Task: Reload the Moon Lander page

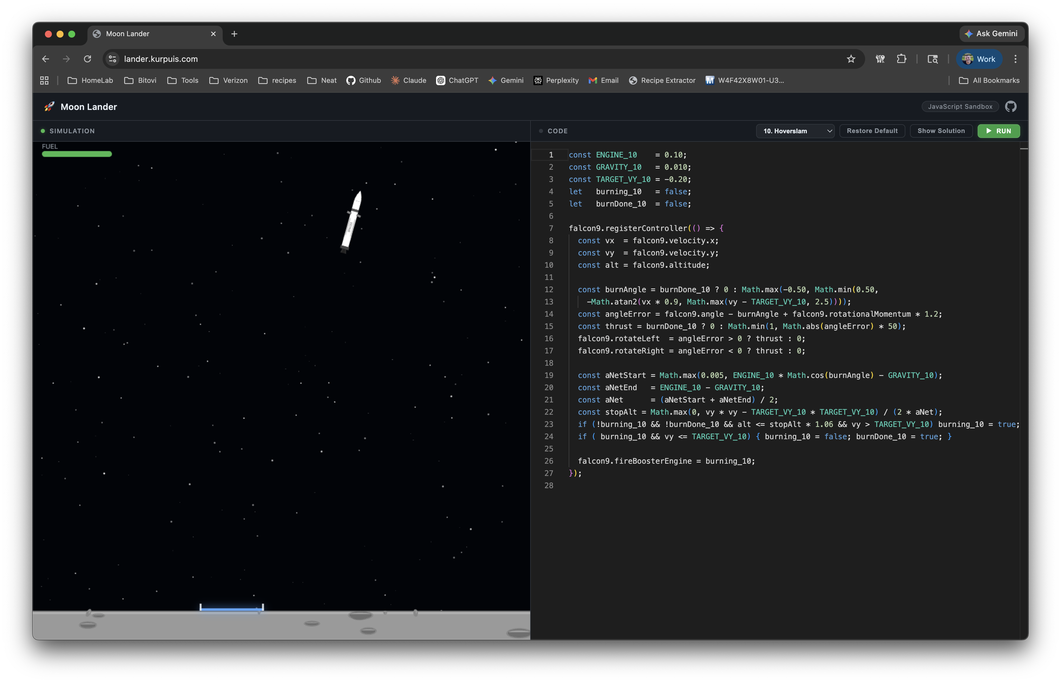Action: pos(87,59)
